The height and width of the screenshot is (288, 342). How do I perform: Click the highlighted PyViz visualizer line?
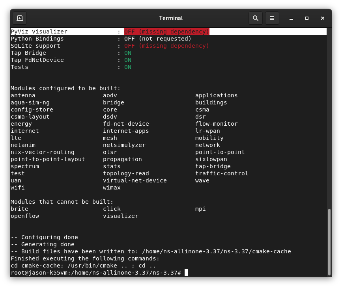coord(168,32)
